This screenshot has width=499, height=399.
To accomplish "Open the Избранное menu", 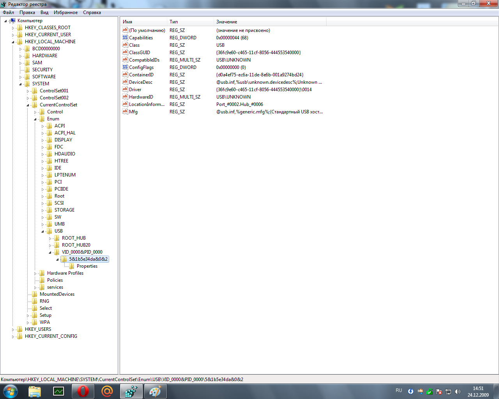I will 65,12.
